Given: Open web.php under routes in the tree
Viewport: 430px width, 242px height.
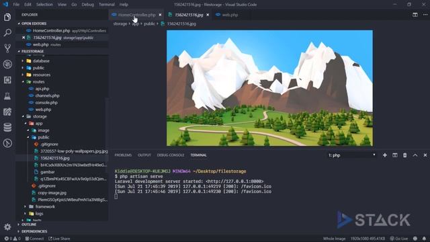Looking at the screenshot, I should pyautogui.click(x=43, y=110).
